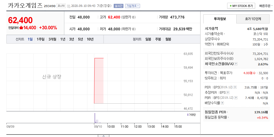Switch to the 투자정보 tab
The height and width of the screenshot is (137, 274).
click(x=220, y=19)
